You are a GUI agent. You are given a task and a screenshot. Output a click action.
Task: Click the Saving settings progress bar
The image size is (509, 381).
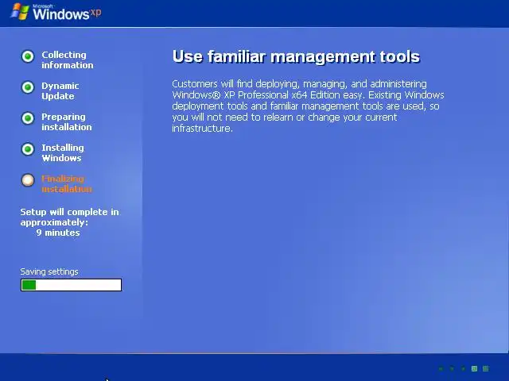click(71, 285)
